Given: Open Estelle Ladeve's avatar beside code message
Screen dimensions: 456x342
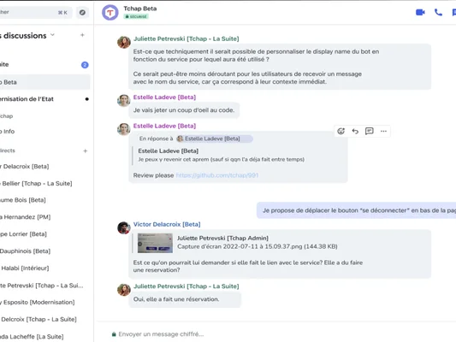Looking at the screenshot, I should coord(124,101).
